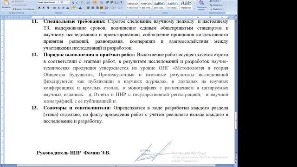This screenshot has width=297, height=167.
Task: Apply the second Заголовок heading style
Action: click(173, 5)
